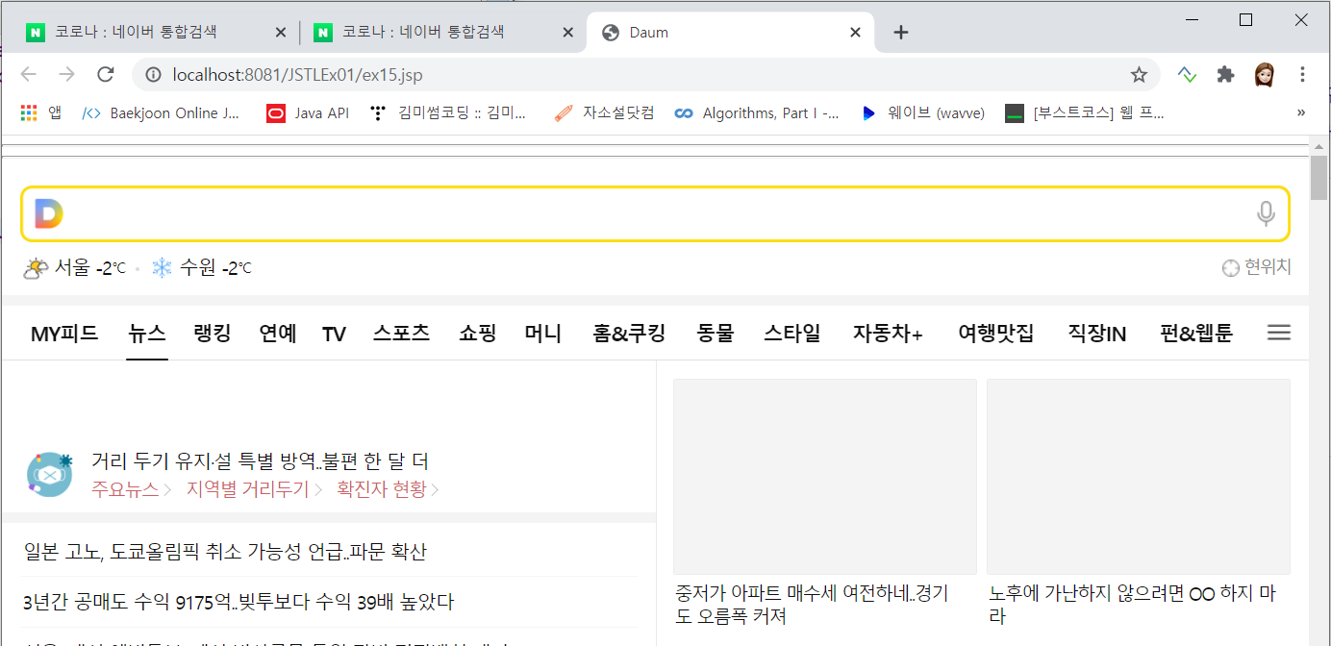Go back with browser back arrow
The width and height of the screenshot is (1331, 646).
coord(28,75)
